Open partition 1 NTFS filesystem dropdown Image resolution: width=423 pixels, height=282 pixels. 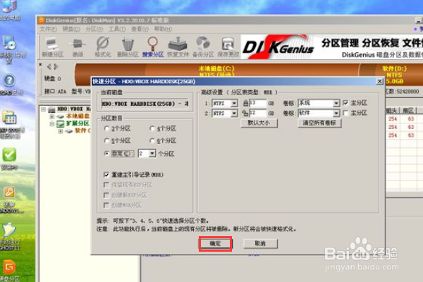click(235, 104)
